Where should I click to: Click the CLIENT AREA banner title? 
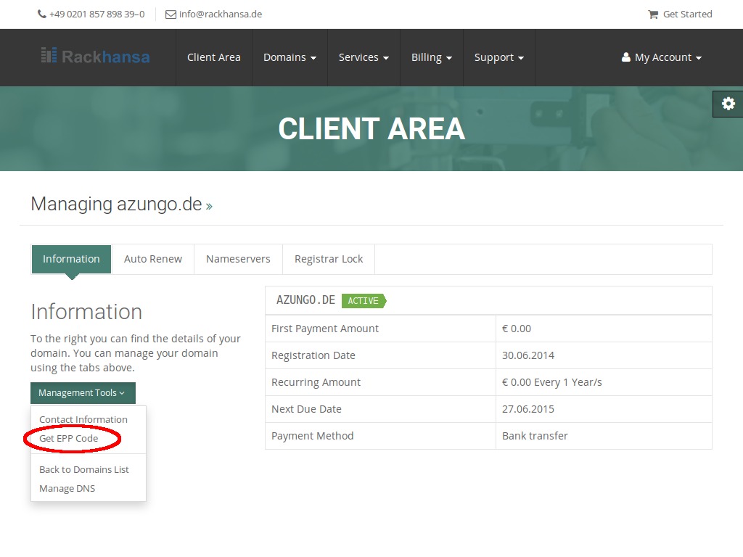pyautogui.click(x=371, y=129)
